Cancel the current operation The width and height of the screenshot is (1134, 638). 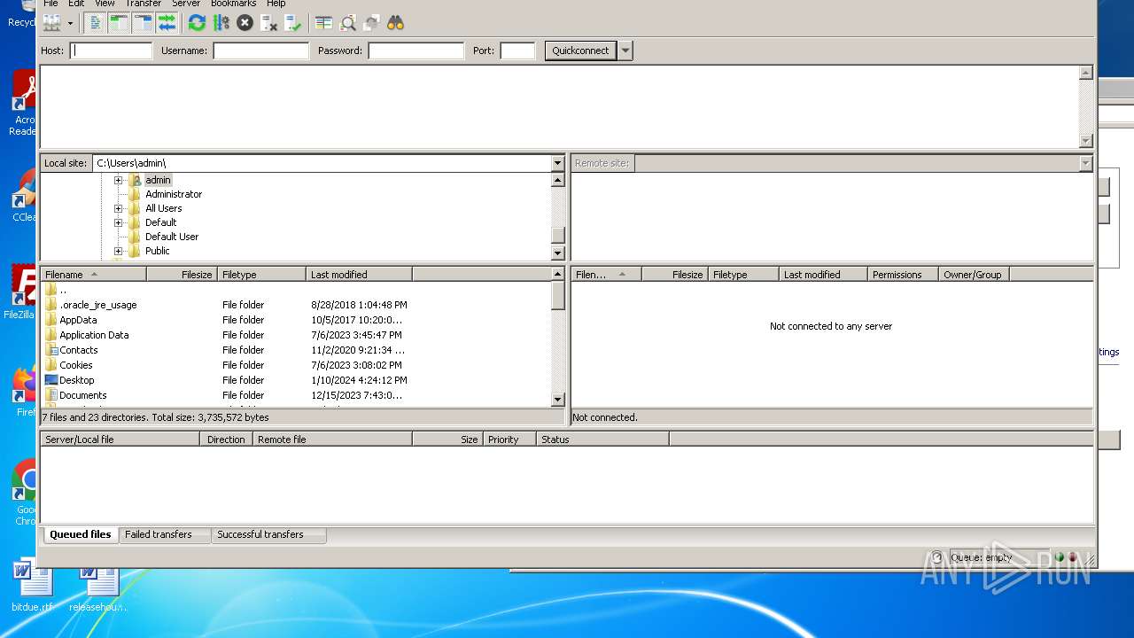click(x=245, y=23)
